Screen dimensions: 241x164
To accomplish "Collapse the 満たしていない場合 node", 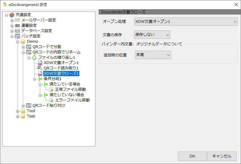I will point(40,95).
